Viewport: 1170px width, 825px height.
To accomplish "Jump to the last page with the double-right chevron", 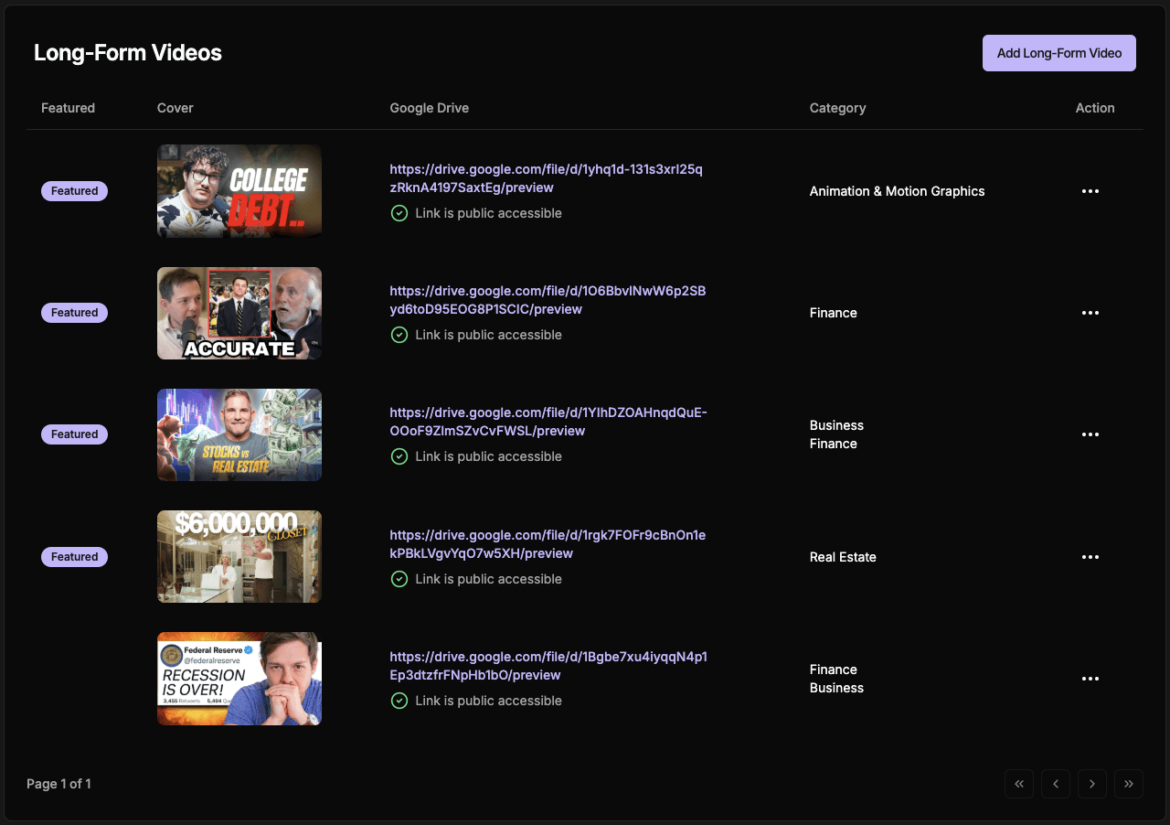I will click(1129, 784).
